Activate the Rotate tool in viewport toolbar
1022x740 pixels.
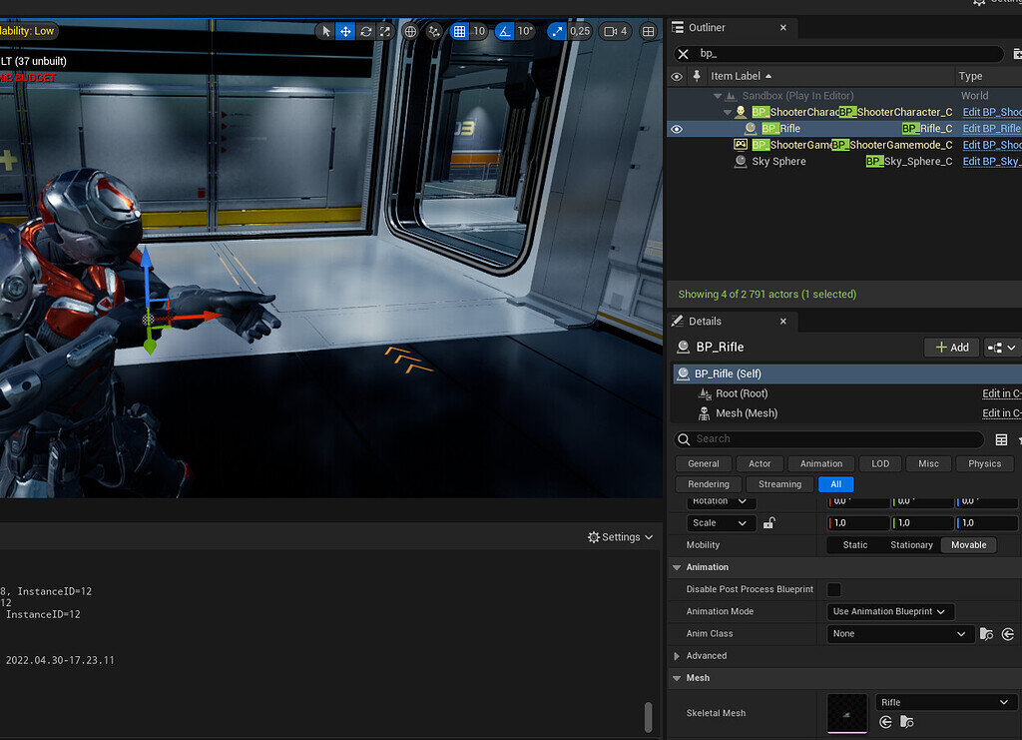pos(364,32)
